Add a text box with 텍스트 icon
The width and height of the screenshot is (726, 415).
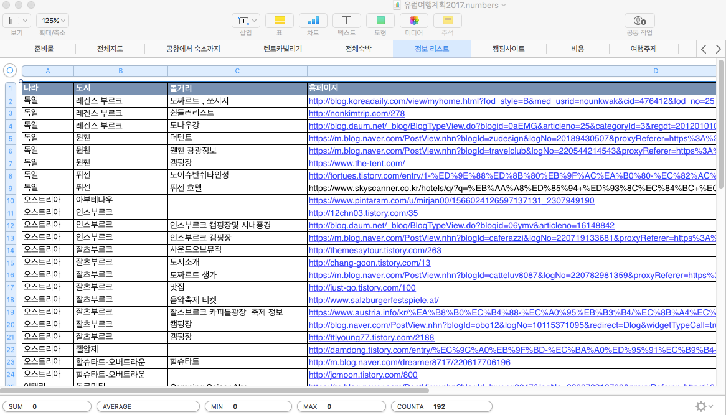tap(346, 21)
